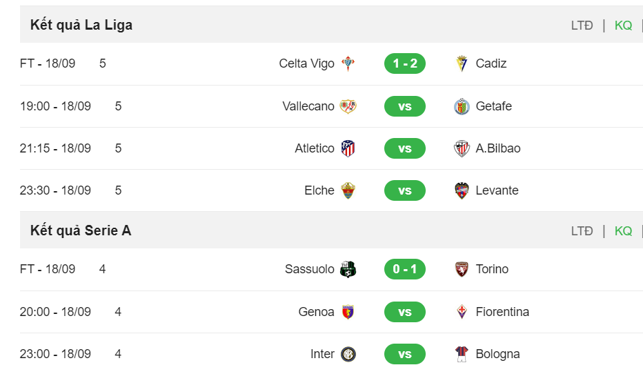Select the Inter Milan logo

(x=348, y=354)
